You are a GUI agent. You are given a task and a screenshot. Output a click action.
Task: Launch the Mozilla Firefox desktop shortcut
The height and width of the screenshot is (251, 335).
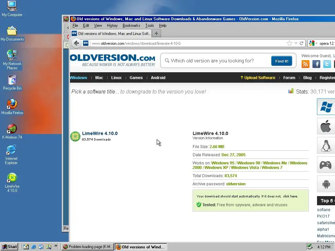point(12,107)
